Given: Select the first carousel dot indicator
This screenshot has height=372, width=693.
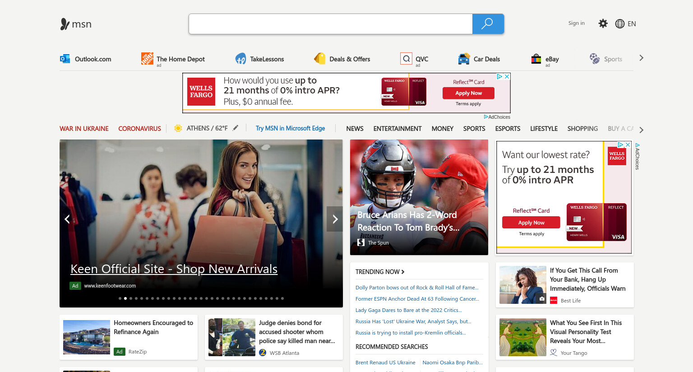Looking at the screenshot, I should (x=120, y=298).
